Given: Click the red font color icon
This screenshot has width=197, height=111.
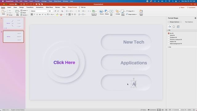Looking at the screenshot, I should point(61,14).
